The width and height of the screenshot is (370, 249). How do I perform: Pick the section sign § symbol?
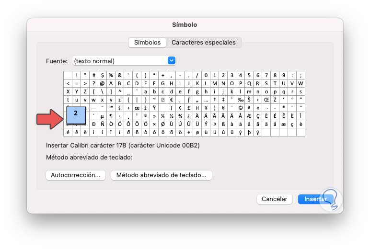click(x=223, y=108)
